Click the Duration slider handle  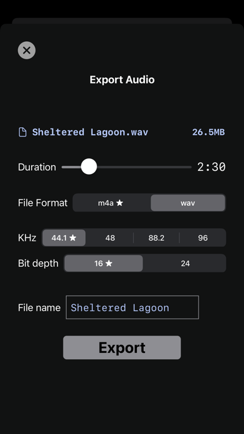pos(89,166)
